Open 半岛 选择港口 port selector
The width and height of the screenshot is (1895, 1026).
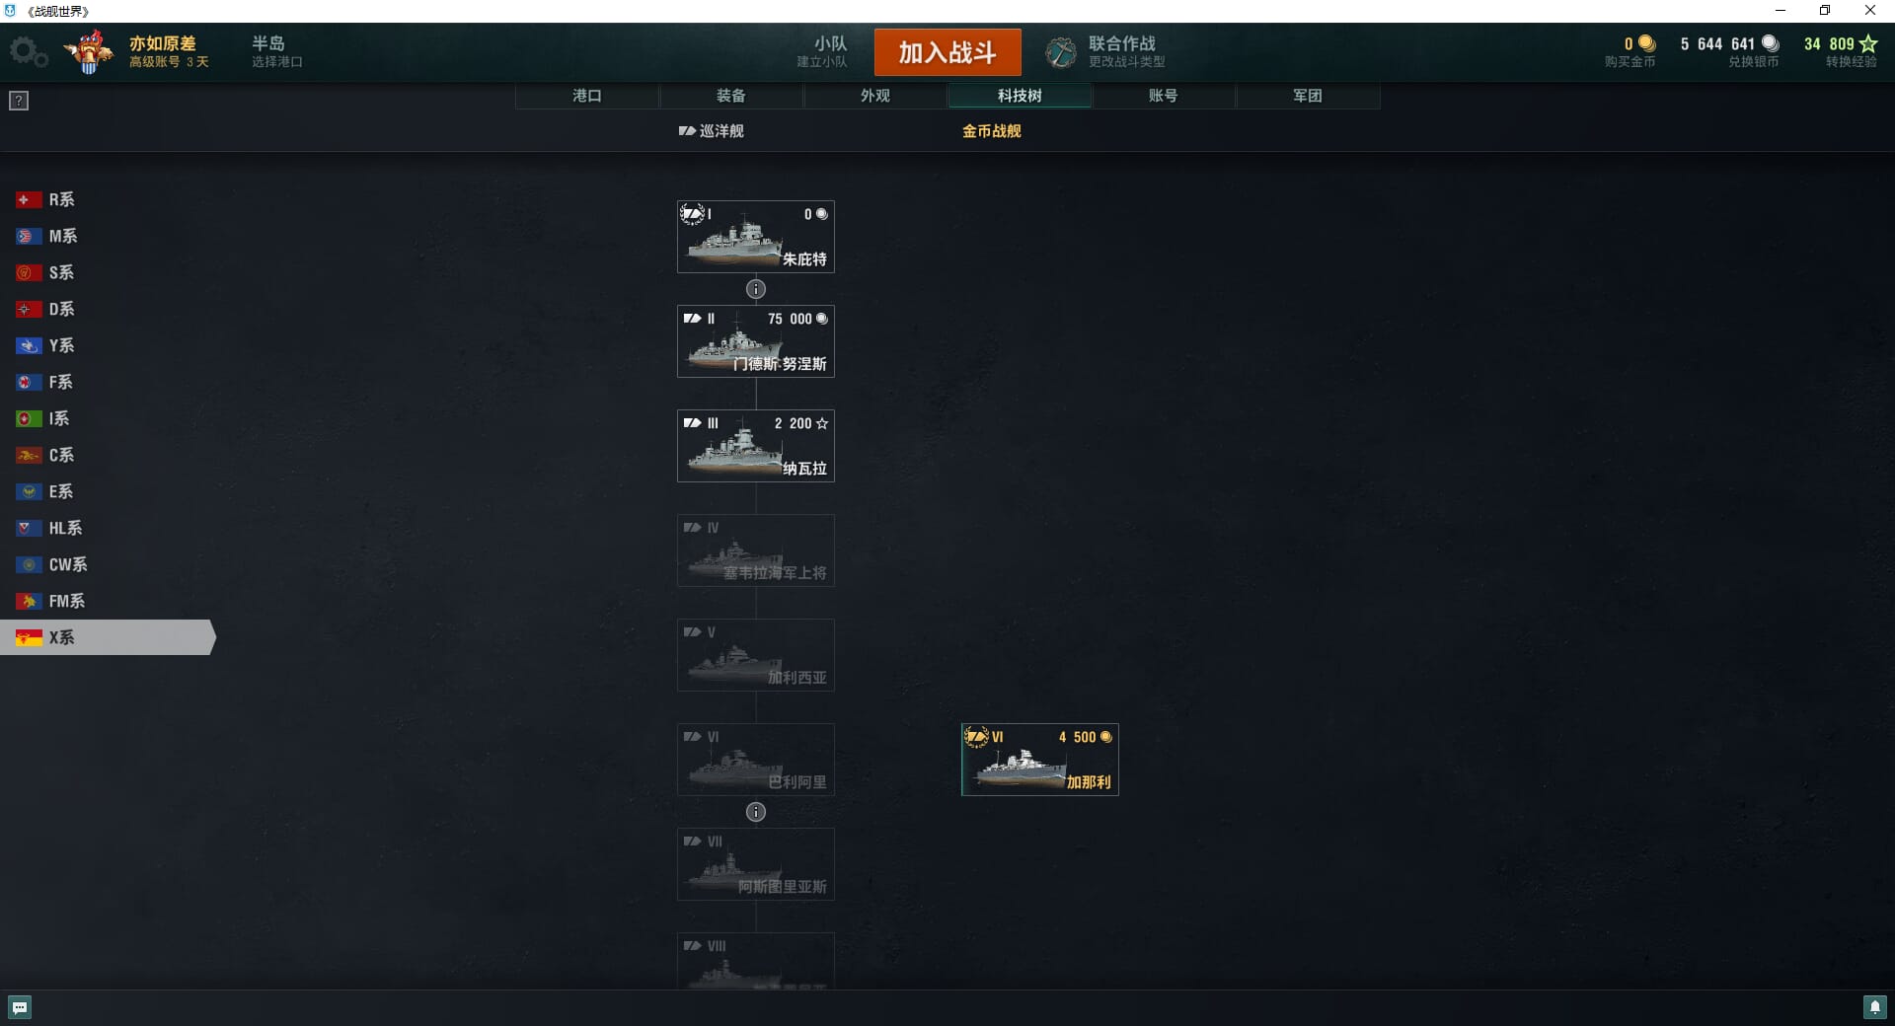click(x=276, y=51)
